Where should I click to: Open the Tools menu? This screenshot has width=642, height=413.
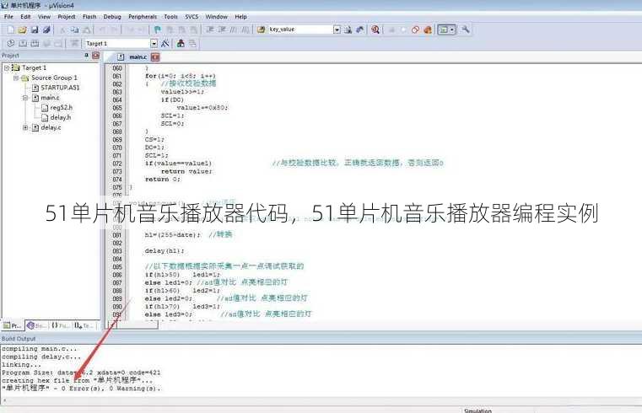[170, 17]
